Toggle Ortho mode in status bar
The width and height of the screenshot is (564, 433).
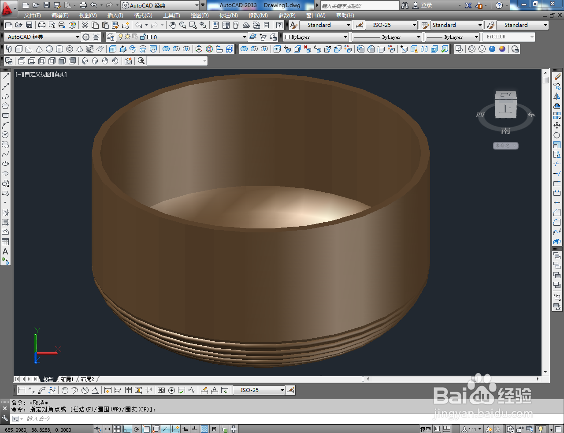point(127,429)
